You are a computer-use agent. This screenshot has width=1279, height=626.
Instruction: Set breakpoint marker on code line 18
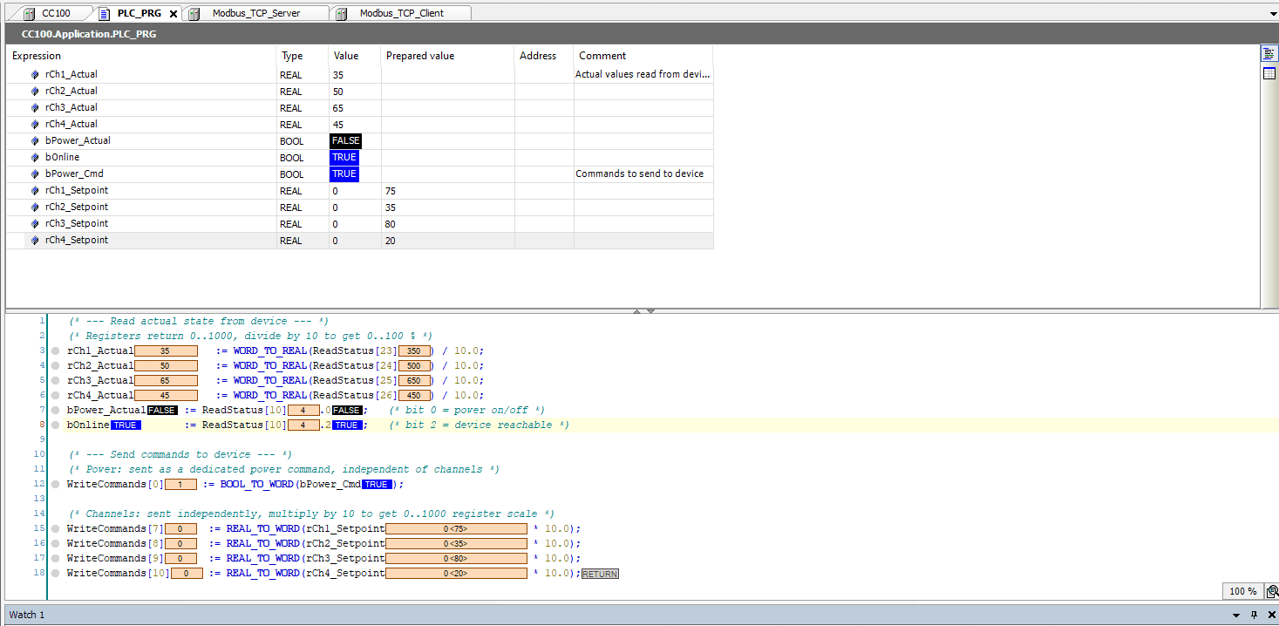(x=56, y=574)
